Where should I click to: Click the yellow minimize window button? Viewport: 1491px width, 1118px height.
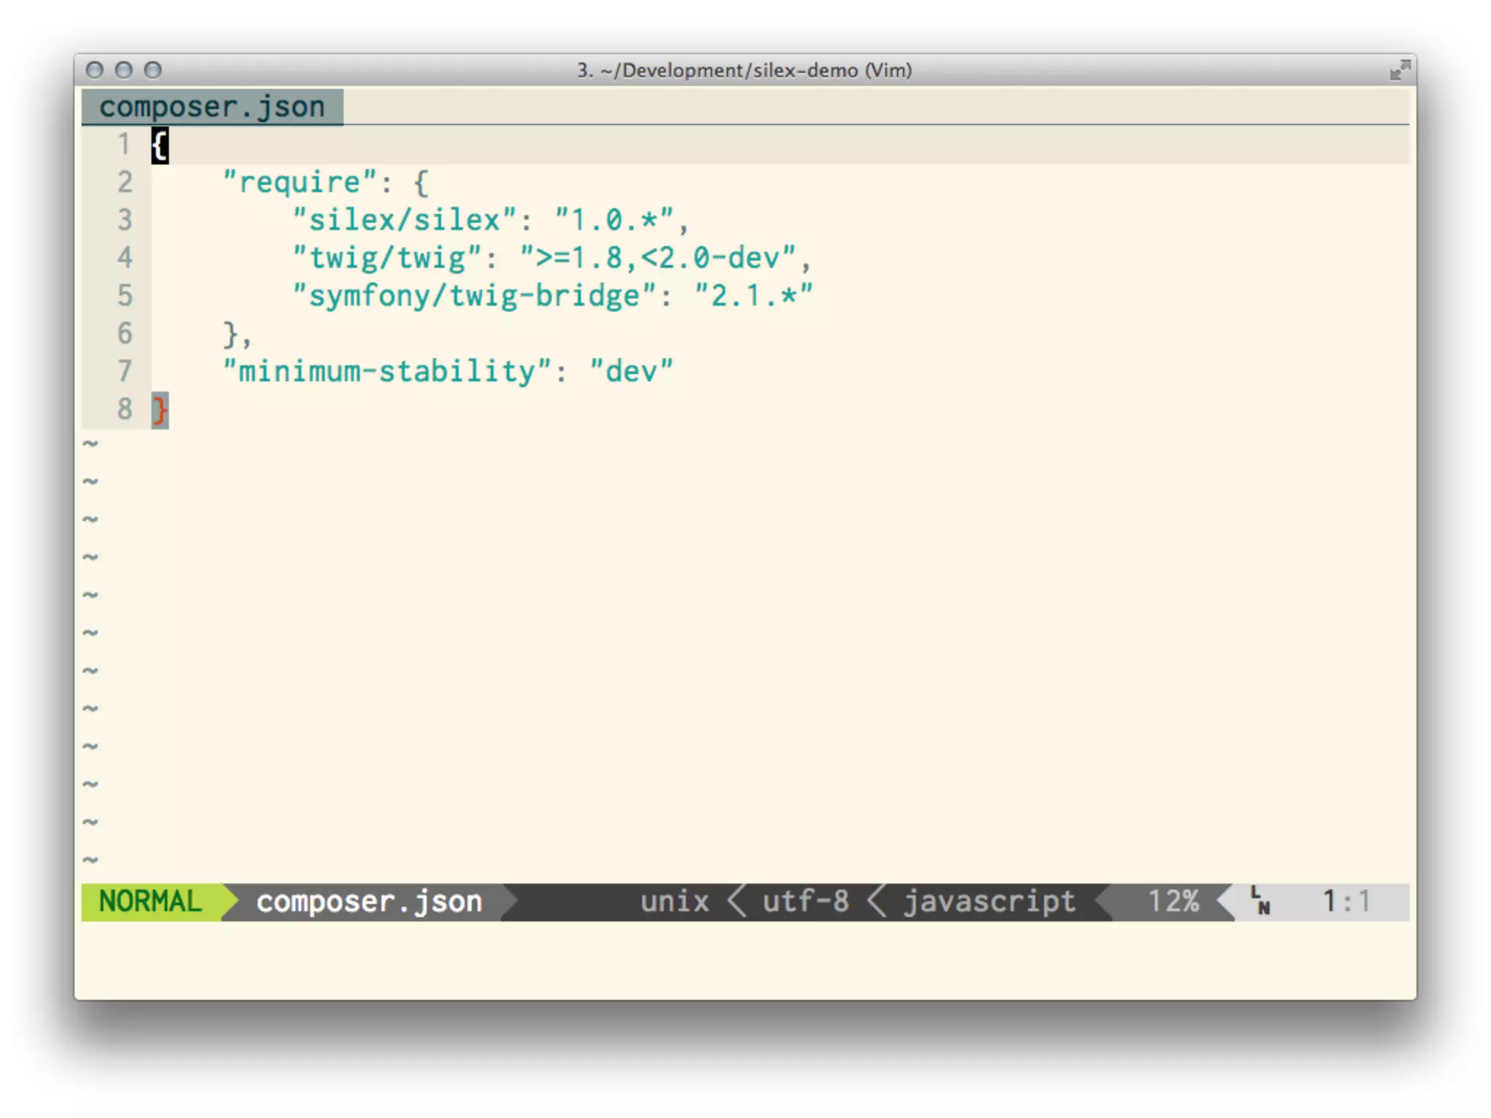tap(124, 70)
